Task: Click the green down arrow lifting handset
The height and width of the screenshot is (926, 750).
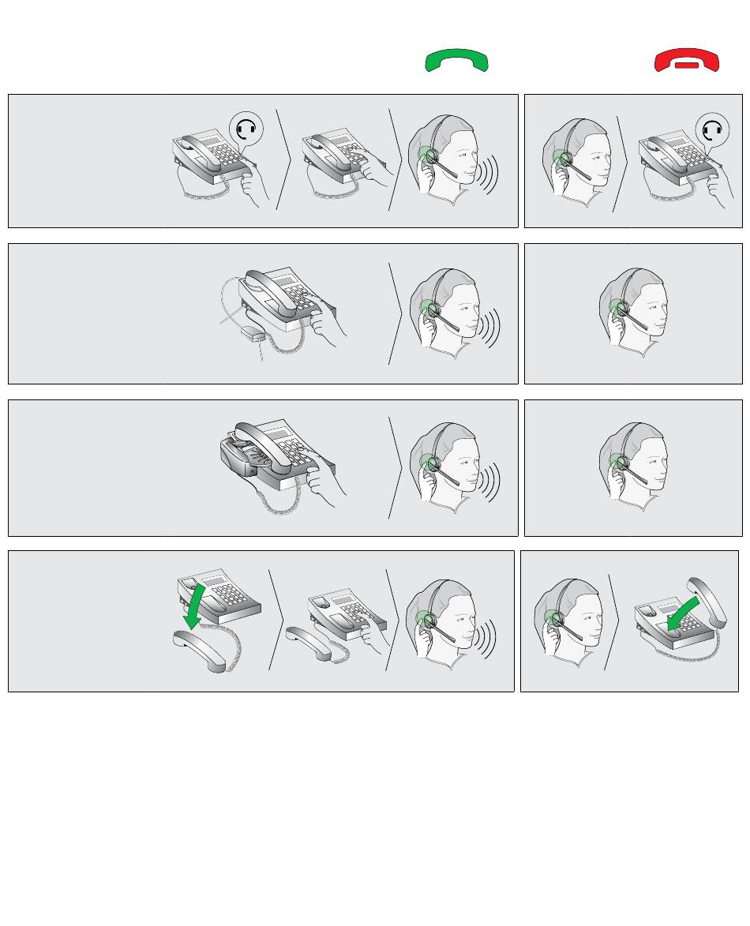Action: 194,607
